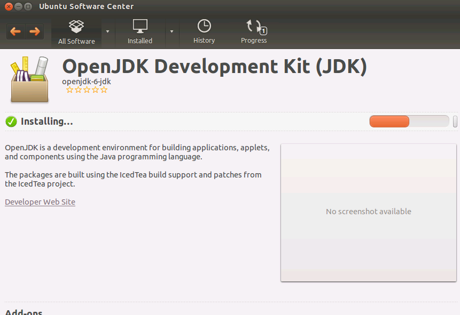This screenshot has height=315, width=460.
Task: Open the All Software section
Action: tap(76, 32)
